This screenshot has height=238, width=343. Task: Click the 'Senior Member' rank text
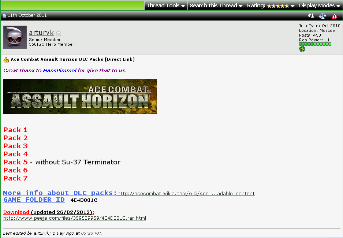coord(45,40)
